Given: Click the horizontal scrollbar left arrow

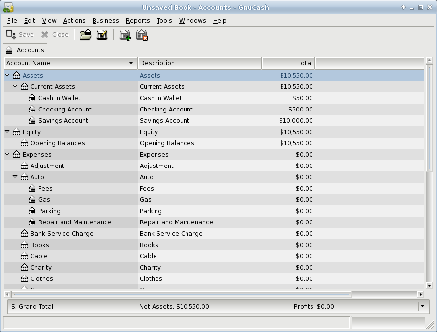Looking at the screenshot, I should (x=7, y=294).
